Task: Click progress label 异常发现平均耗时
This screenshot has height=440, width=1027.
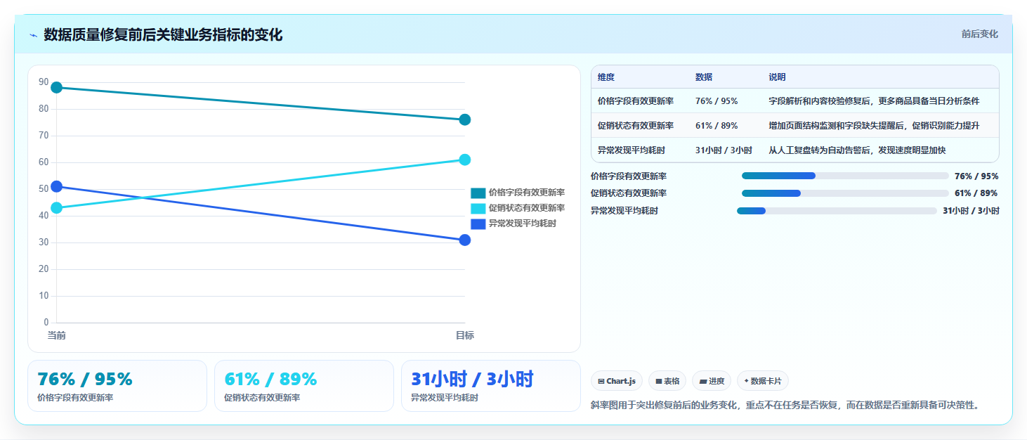Action: tap(624, 211)
